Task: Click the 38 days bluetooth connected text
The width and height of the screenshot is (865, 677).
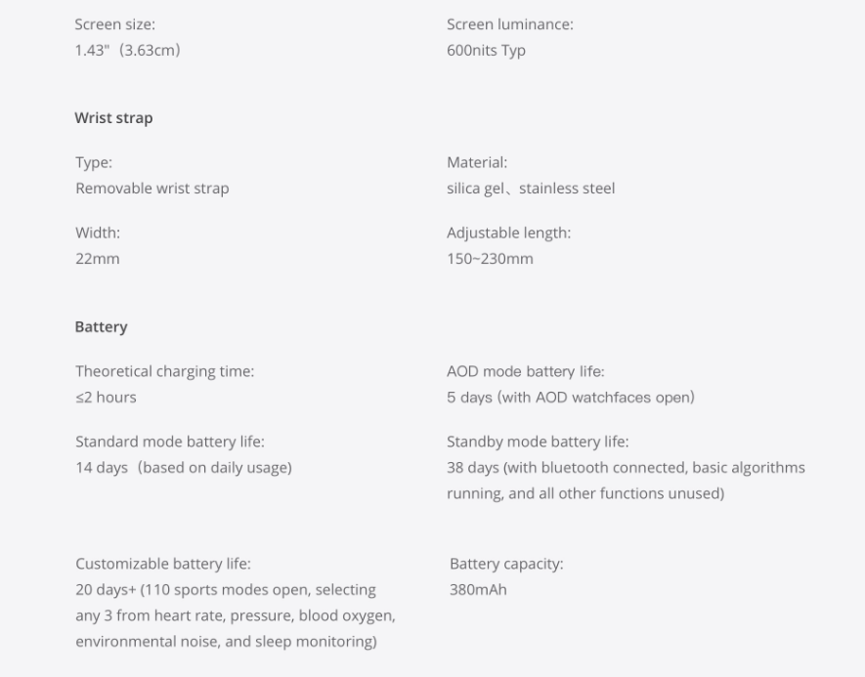Action: pyautogui.click(x=627, y=481)
